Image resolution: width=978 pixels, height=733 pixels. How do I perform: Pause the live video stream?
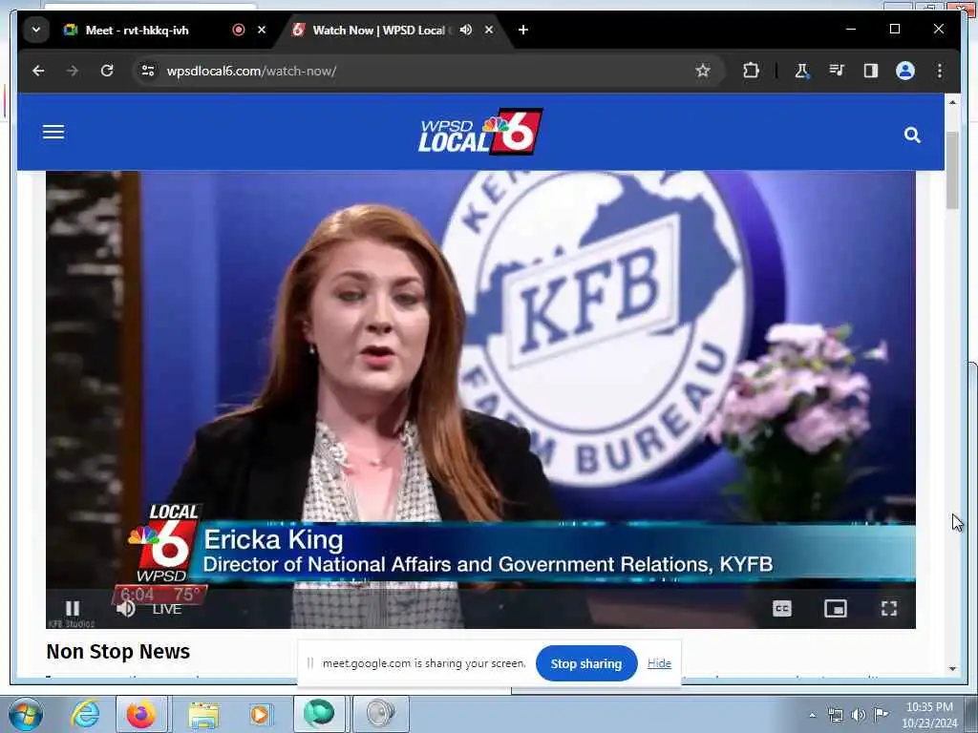73,608
